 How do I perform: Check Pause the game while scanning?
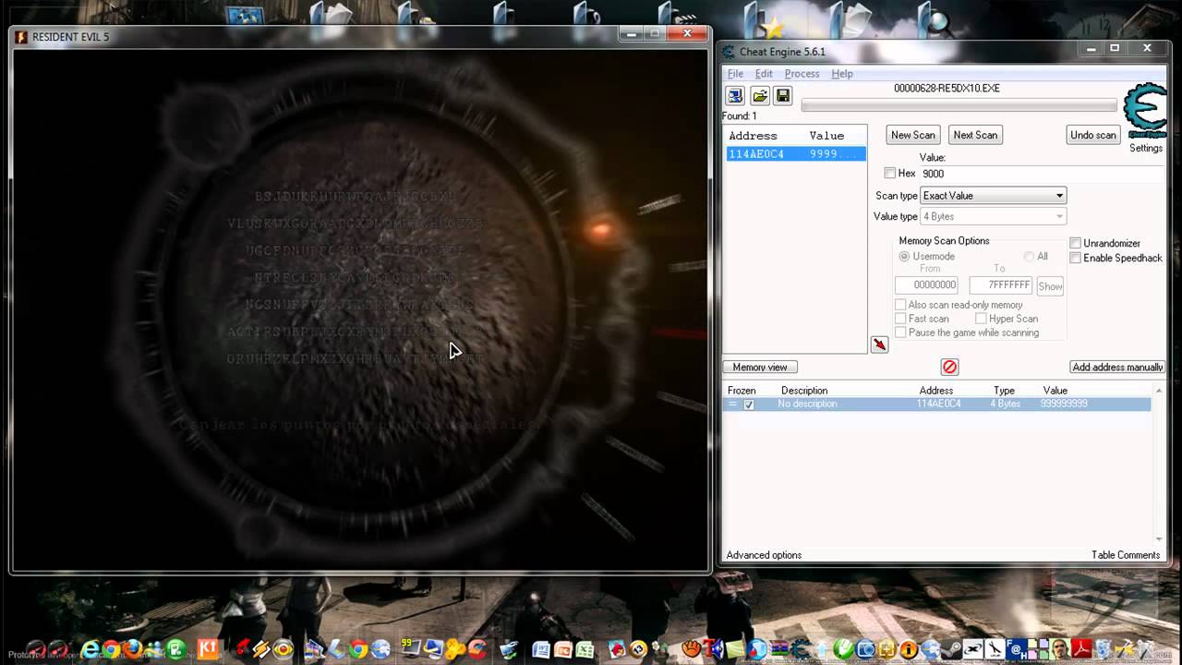tap(900, 332)
